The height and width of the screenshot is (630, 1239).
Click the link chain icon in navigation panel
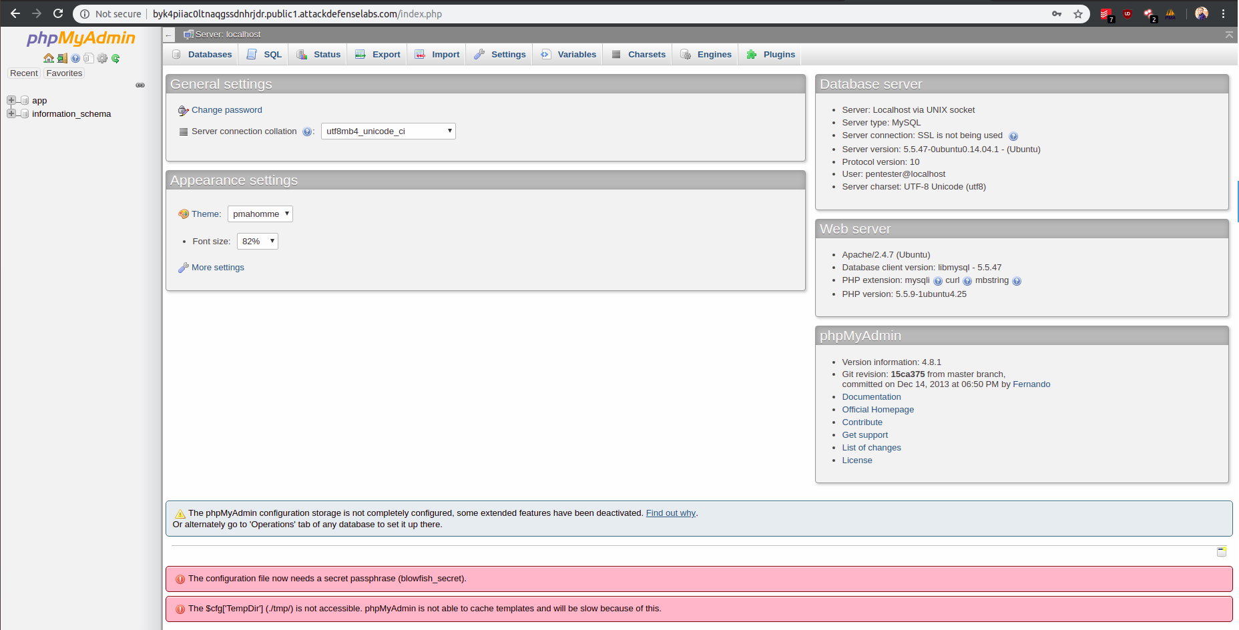click(x=140, y=85)
